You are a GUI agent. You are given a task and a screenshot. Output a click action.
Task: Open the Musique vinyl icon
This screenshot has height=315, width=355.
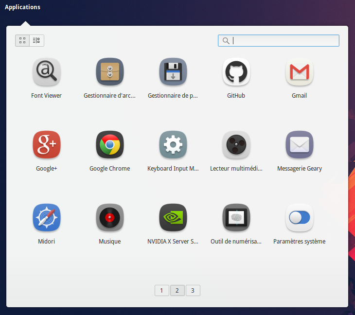point(110,217)
